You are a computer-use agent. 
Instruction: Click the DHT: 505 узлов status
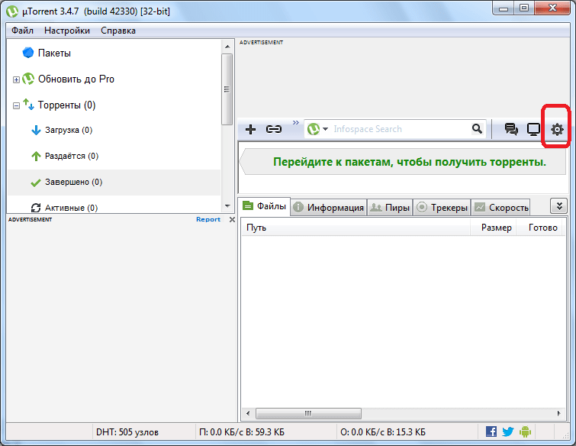[127, 432]
